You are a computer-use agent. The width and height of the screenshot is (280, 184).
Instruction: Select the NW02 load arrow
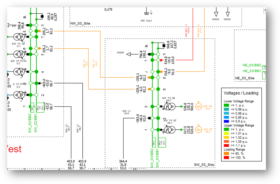click(x=227, y=14)
